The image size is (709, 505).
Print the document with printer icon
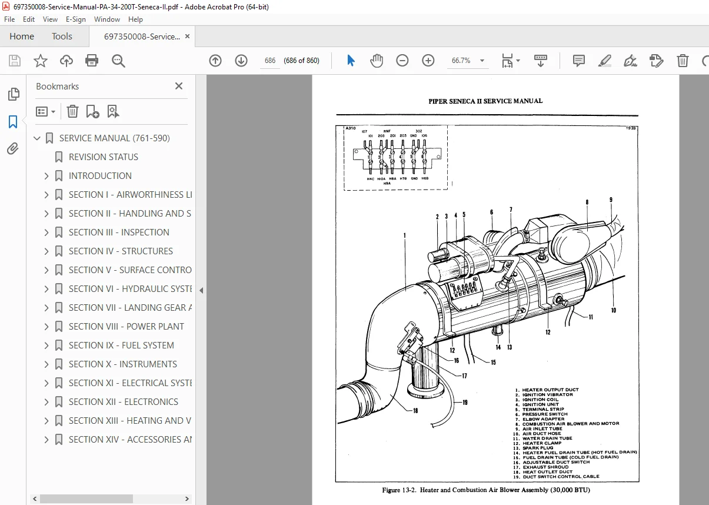click(x=92, y=61)
